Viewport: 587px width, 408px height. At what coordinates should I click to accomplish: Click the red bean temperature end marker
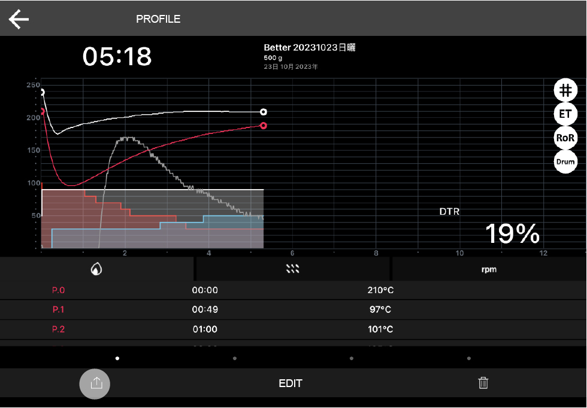[x=263, y=126]
